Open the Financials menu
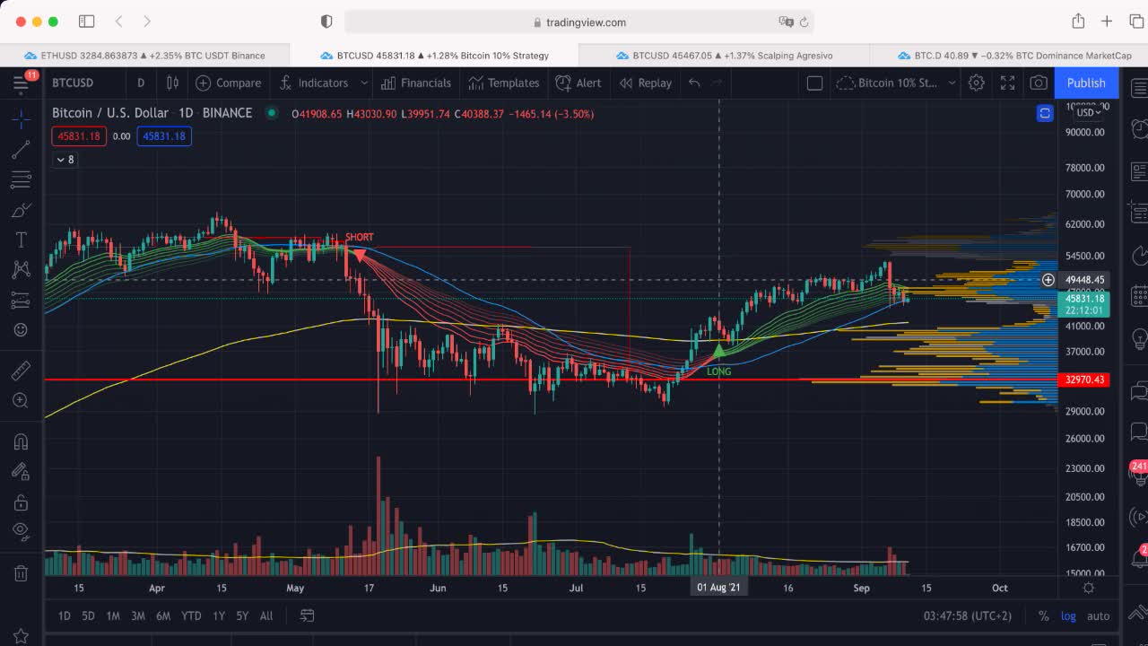The height and width of the screenshot is (646, 1148). [416, 83]
